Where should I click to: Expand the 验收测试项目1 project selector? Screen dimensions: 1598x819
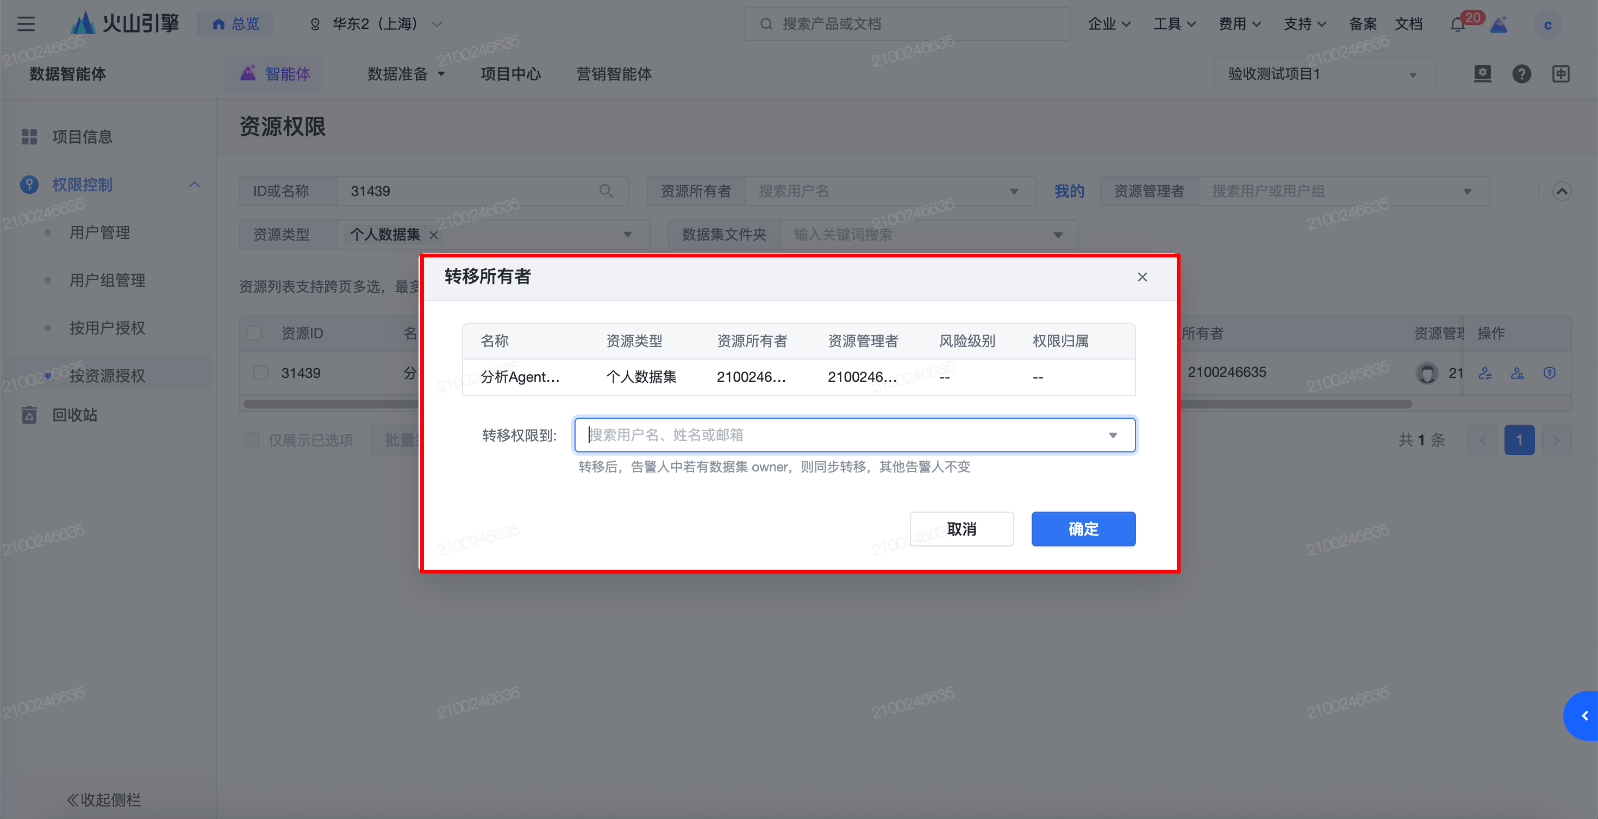coord(1325,74)
